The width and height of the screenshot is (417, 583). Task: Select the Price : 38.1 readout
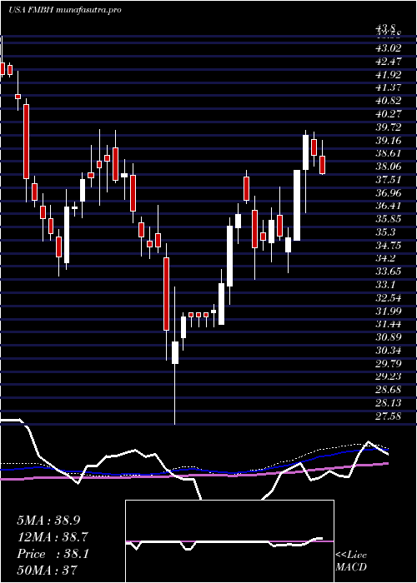coord(52,554)
